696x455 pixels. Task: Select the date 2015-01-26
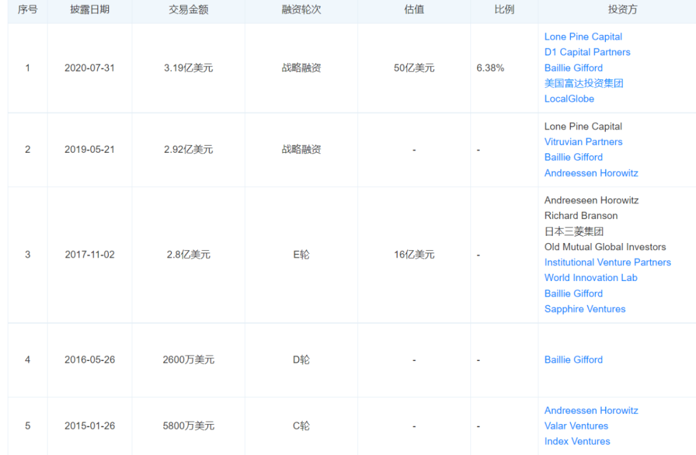tap(90, 426)
